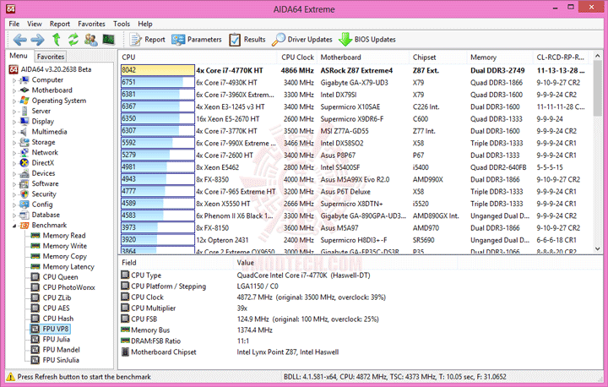The image size is (608, 387).
Task: Open the Report toolbar button
Action: point(147,40)
